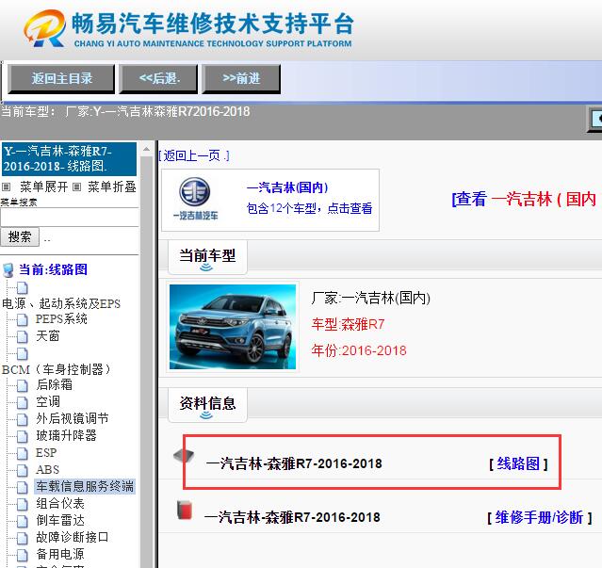Go back with the <<后退 button
The width and height of the screenshot is (602, 568).
click(x=158, y=79)
